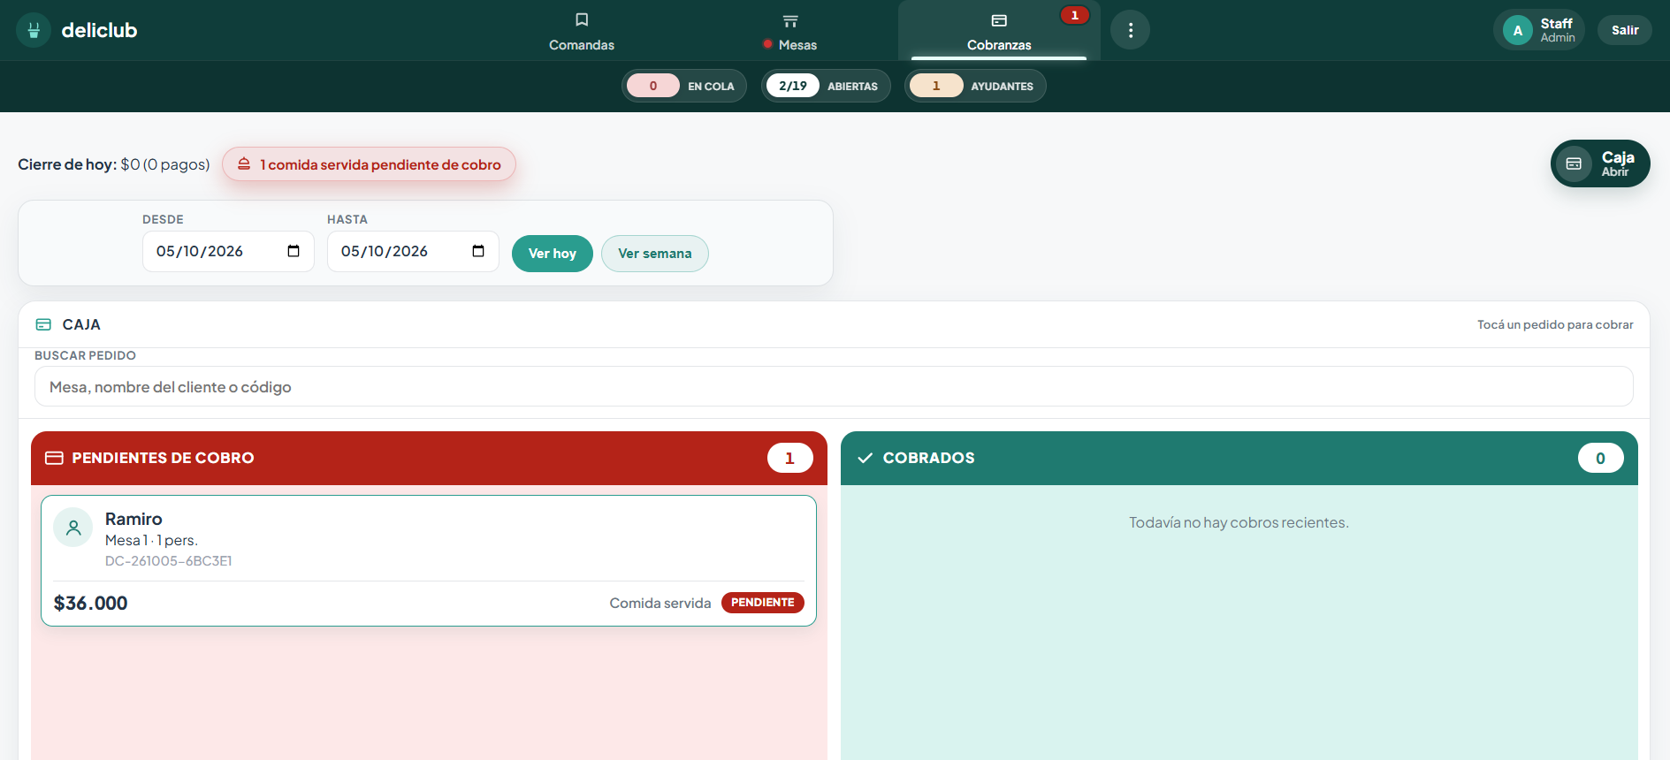Image resolution: width=1670 pixels, height=760 pixels.
Task: Click the Pendiente status badge
Action: point(763,603)
